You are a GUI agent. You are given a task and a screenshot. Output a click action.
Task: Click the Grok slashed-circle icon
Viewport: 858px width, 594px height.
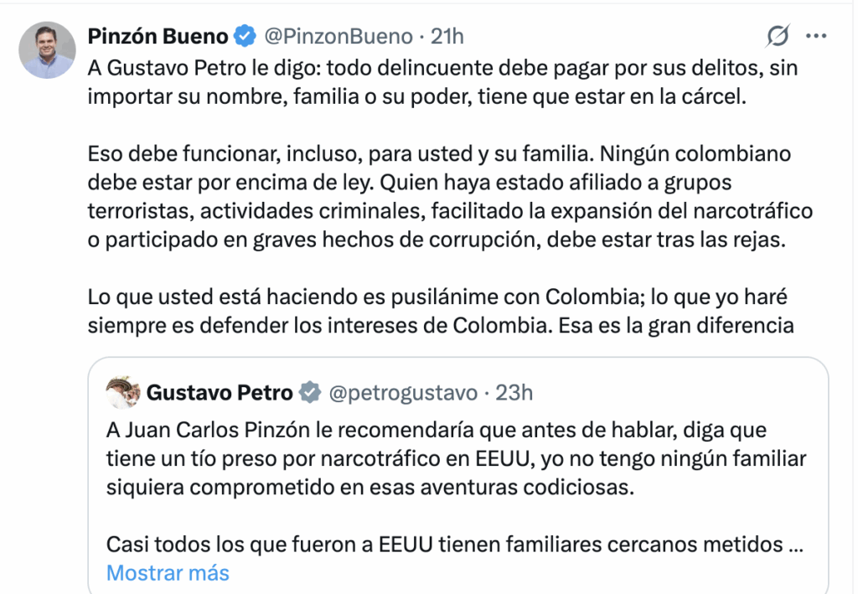(x=778, y=37)
